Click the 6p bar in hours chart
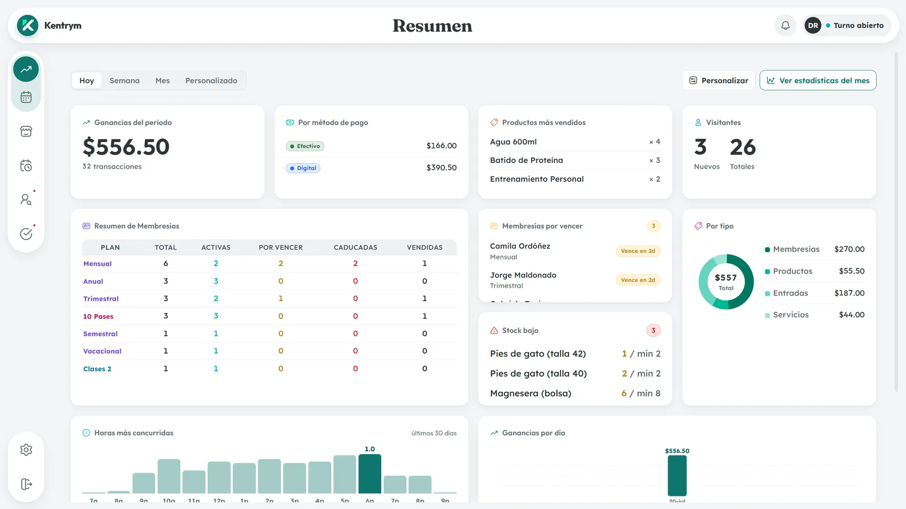 [370, 474]
